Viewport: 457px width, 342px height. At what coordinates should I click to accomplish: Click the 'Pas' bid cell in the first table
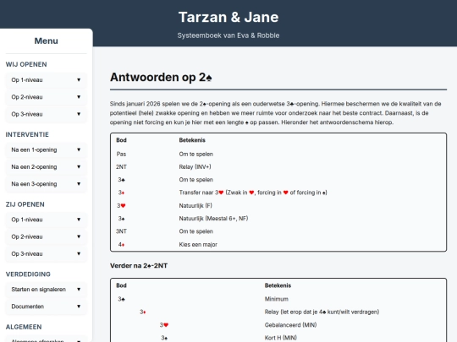(121, 155)
